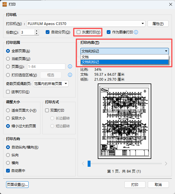Collapse the 打印内容 combo box
Viewport: 175px width, 194px height.
(166, 51)
